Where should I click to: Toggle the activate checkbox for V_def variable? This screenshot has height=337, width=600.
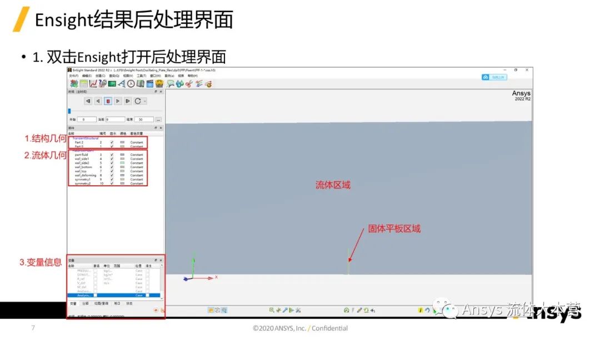point(96,283)
